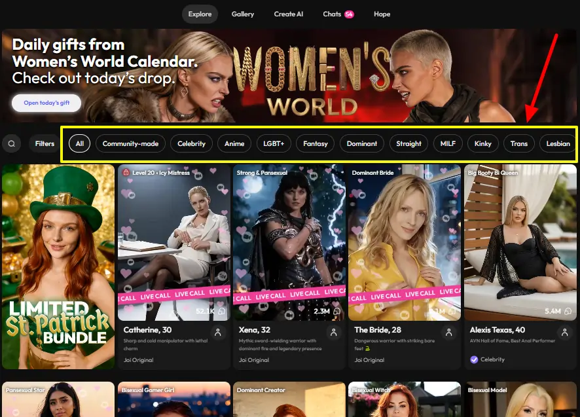
Task: Click the search magnifier icon
Action: pyautogui.click(x=11, y=143)
